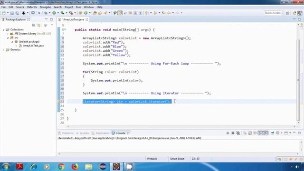Open the Window menu

[x=89, y=7]
